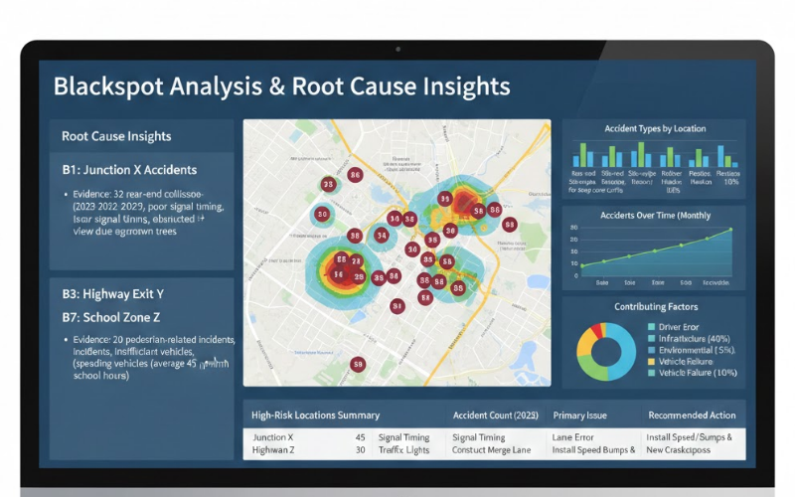Expand the B7: School Zone Z insight
Screen dimensions: 795x497
tap(111, 317)
